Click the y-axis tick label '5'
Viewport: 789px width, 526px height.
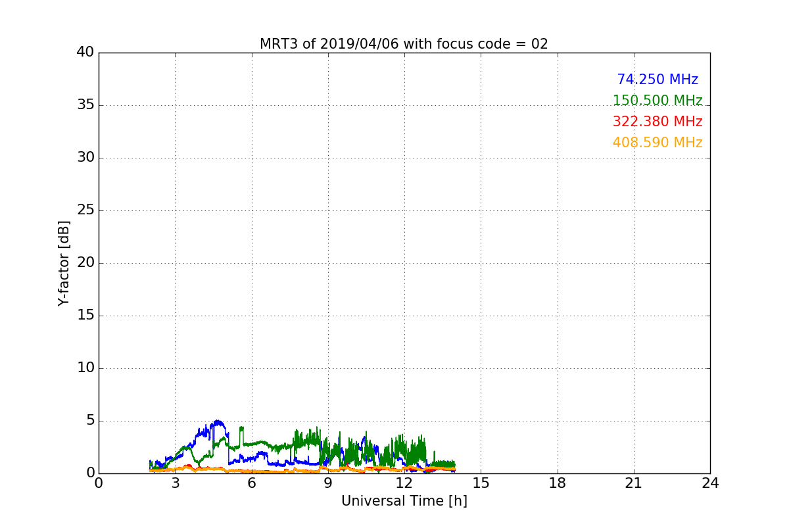tap(89, 421)
